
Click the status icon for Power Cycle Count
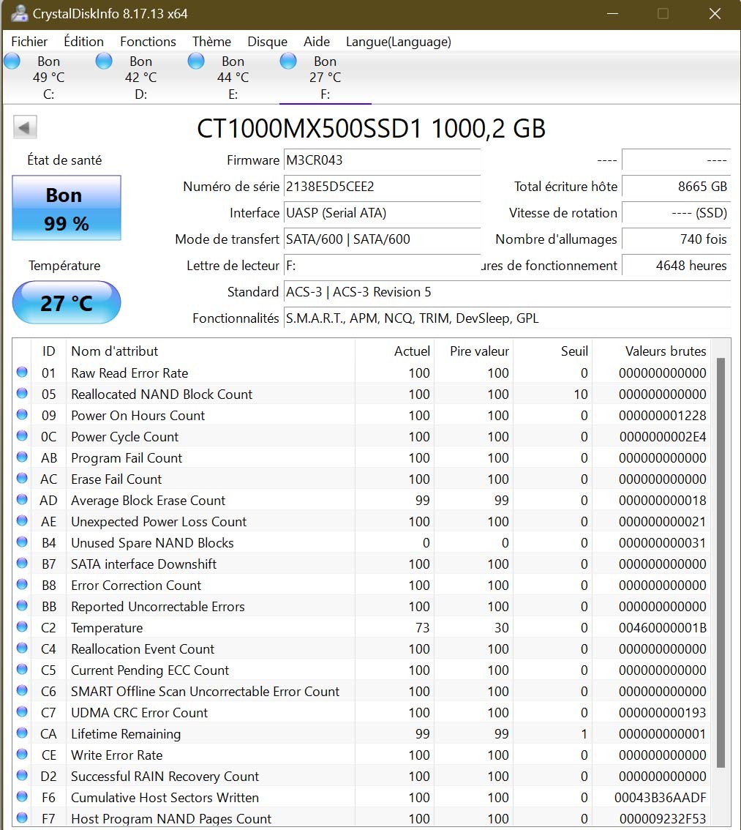(x=22, y=435)
